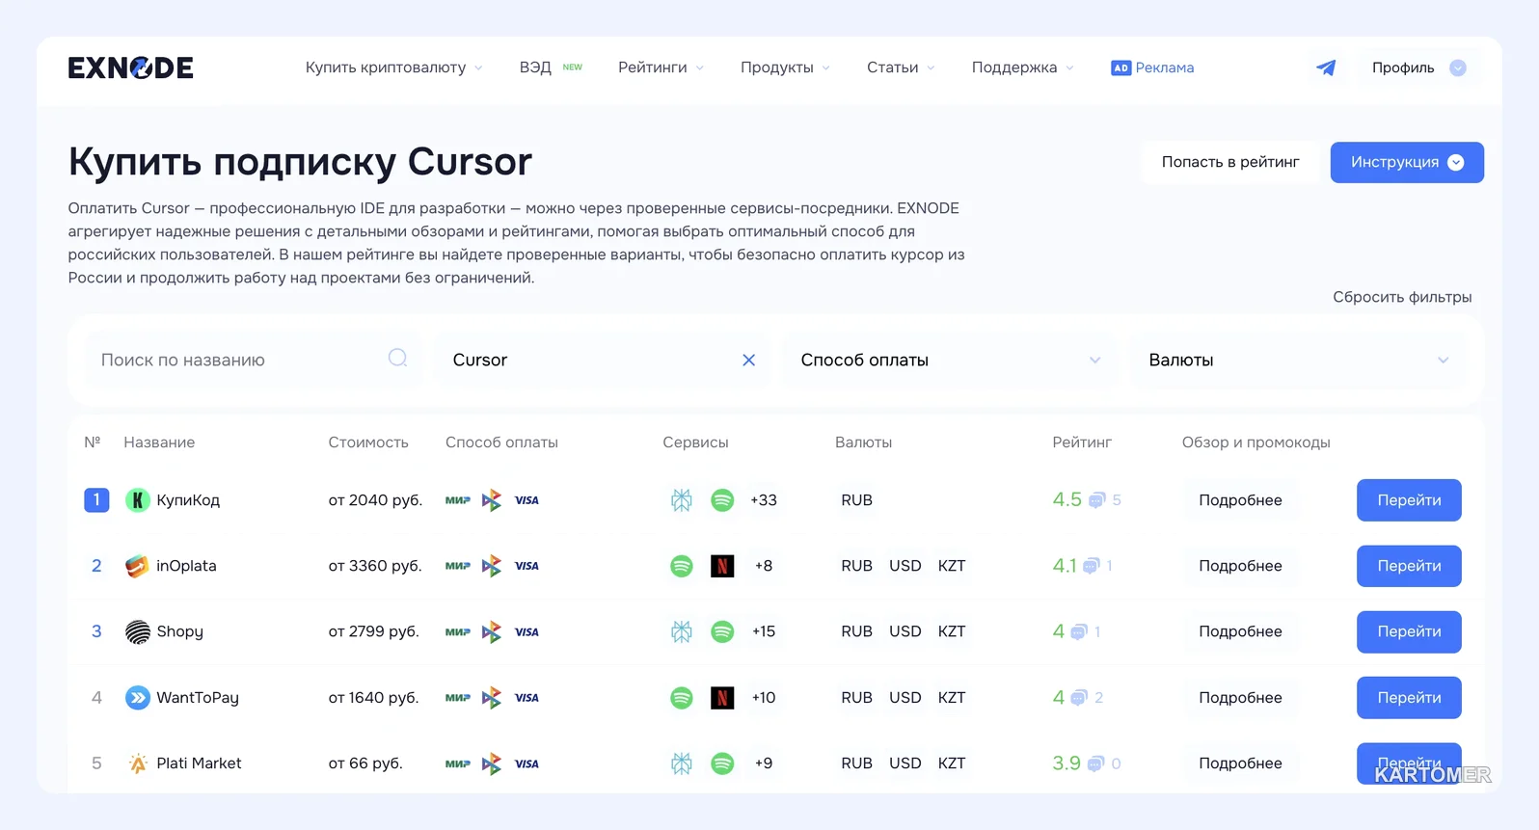The width and height of the screenshot is (1539, 830).
Task: Click the Рейтинг column header
Action: tap(1082, 442)
